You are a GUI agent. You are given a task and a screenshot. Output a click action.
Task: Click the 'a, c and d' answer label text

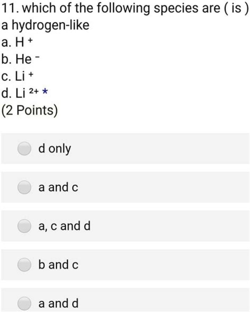pyautogui.click(x=65, y=227)
